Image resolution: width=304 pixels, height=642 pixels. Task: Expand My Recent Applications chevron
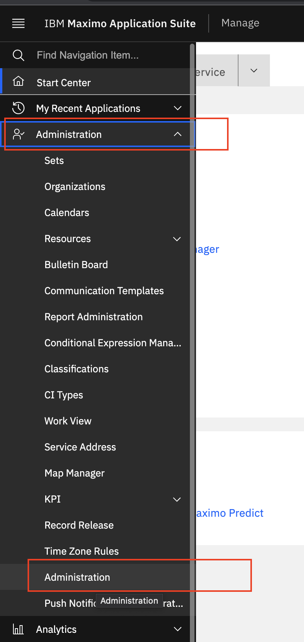[x=177, y=108]
